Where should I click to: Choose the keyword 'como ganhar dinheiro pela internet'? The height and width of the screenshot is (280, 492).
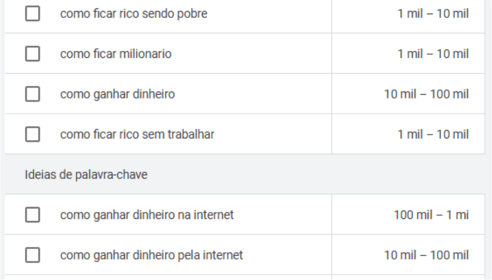(x=152, y=256)
